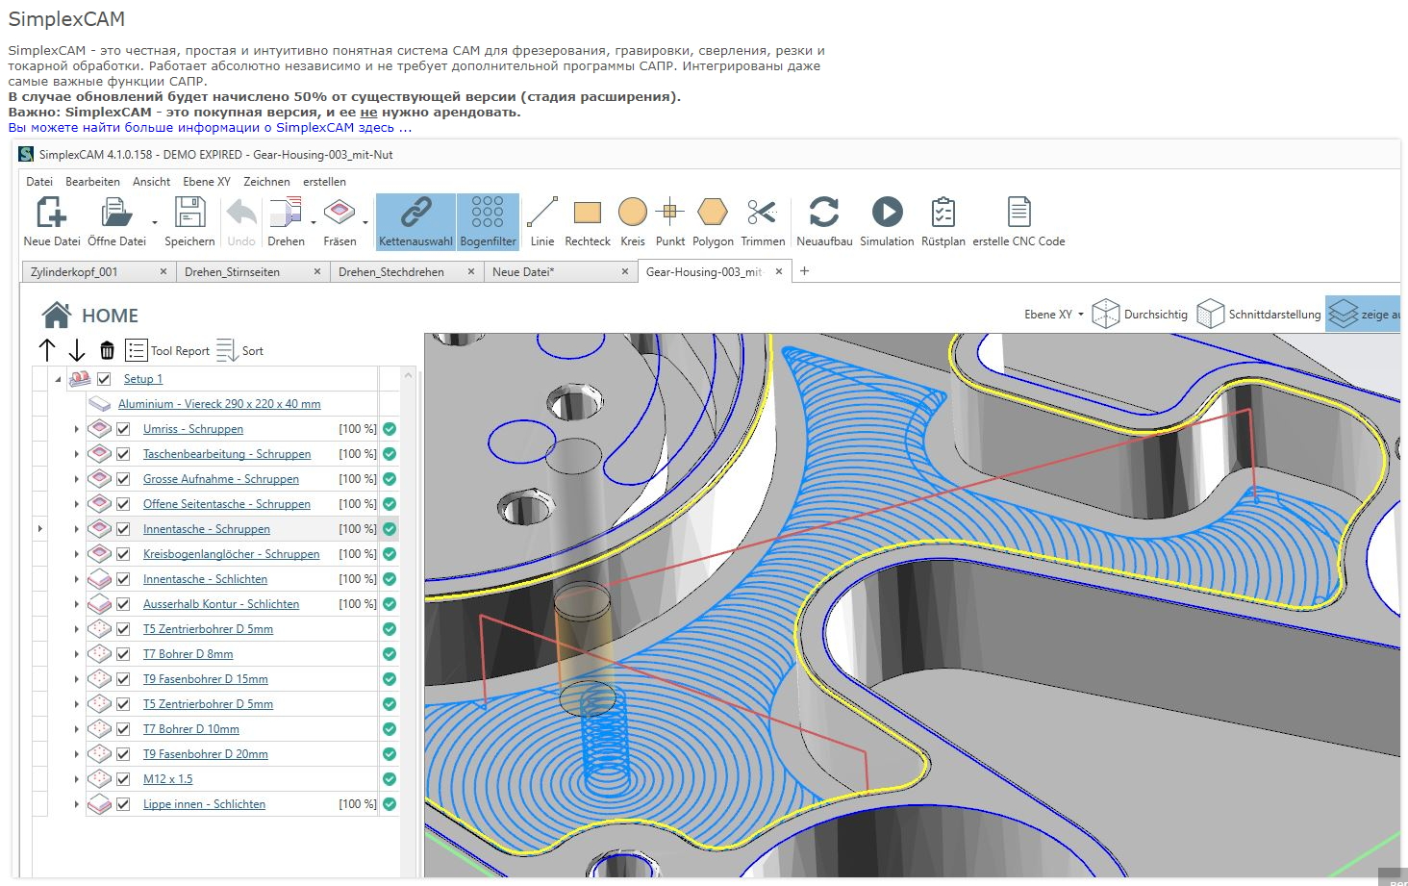This screenshot has height=886, width=1408.
Task: Expand the T7 Bohrer D 10mm row
Action: (77, 729)
